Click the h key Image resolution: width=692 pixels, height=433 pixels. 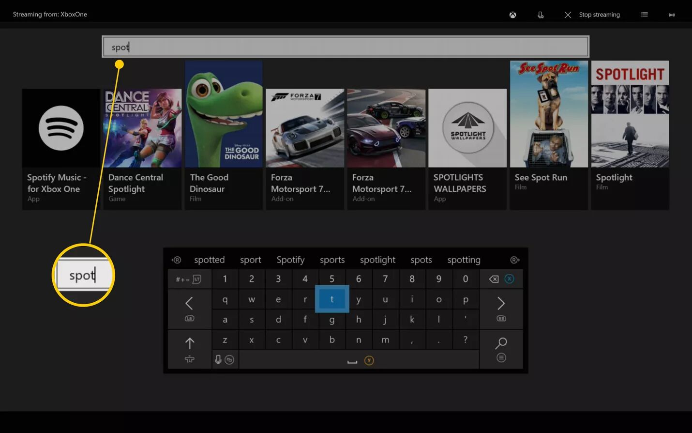pyautogui.click(x=359, y=319)
